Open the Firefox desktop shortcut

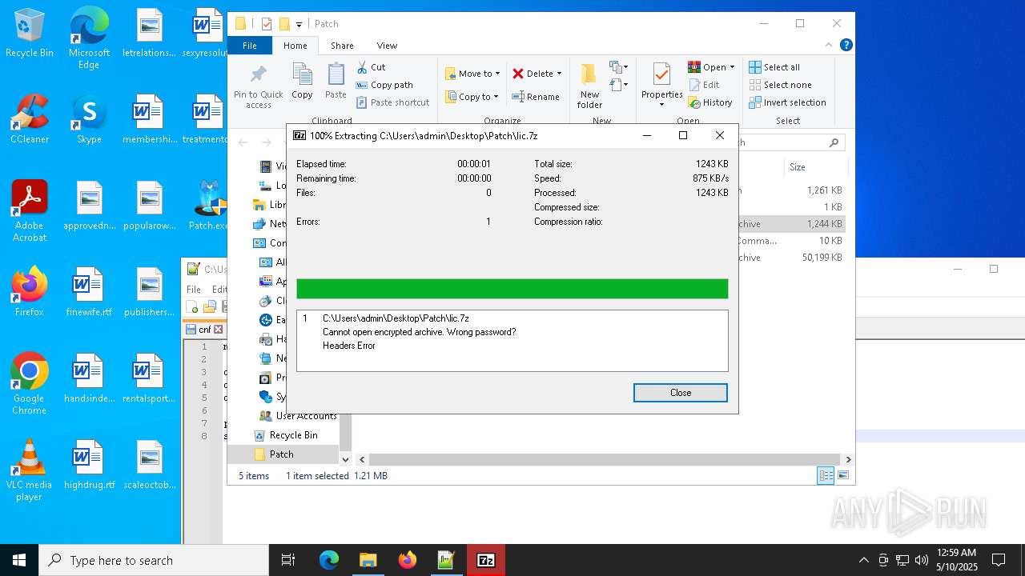point(29,293)
